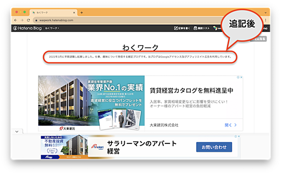The height and width of the screenshot is (174, 281).
Task: Go back with the browser back arrow
Action: click(x=16, y=20)
